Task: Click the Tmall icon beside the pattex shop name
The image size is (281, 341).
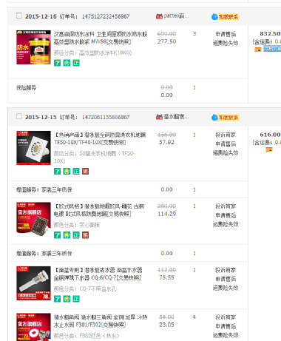Action: [x=159, y=16]
